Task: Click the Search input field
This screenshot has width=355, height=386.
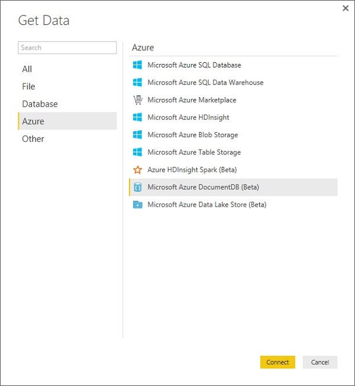Action: (67, 48)
